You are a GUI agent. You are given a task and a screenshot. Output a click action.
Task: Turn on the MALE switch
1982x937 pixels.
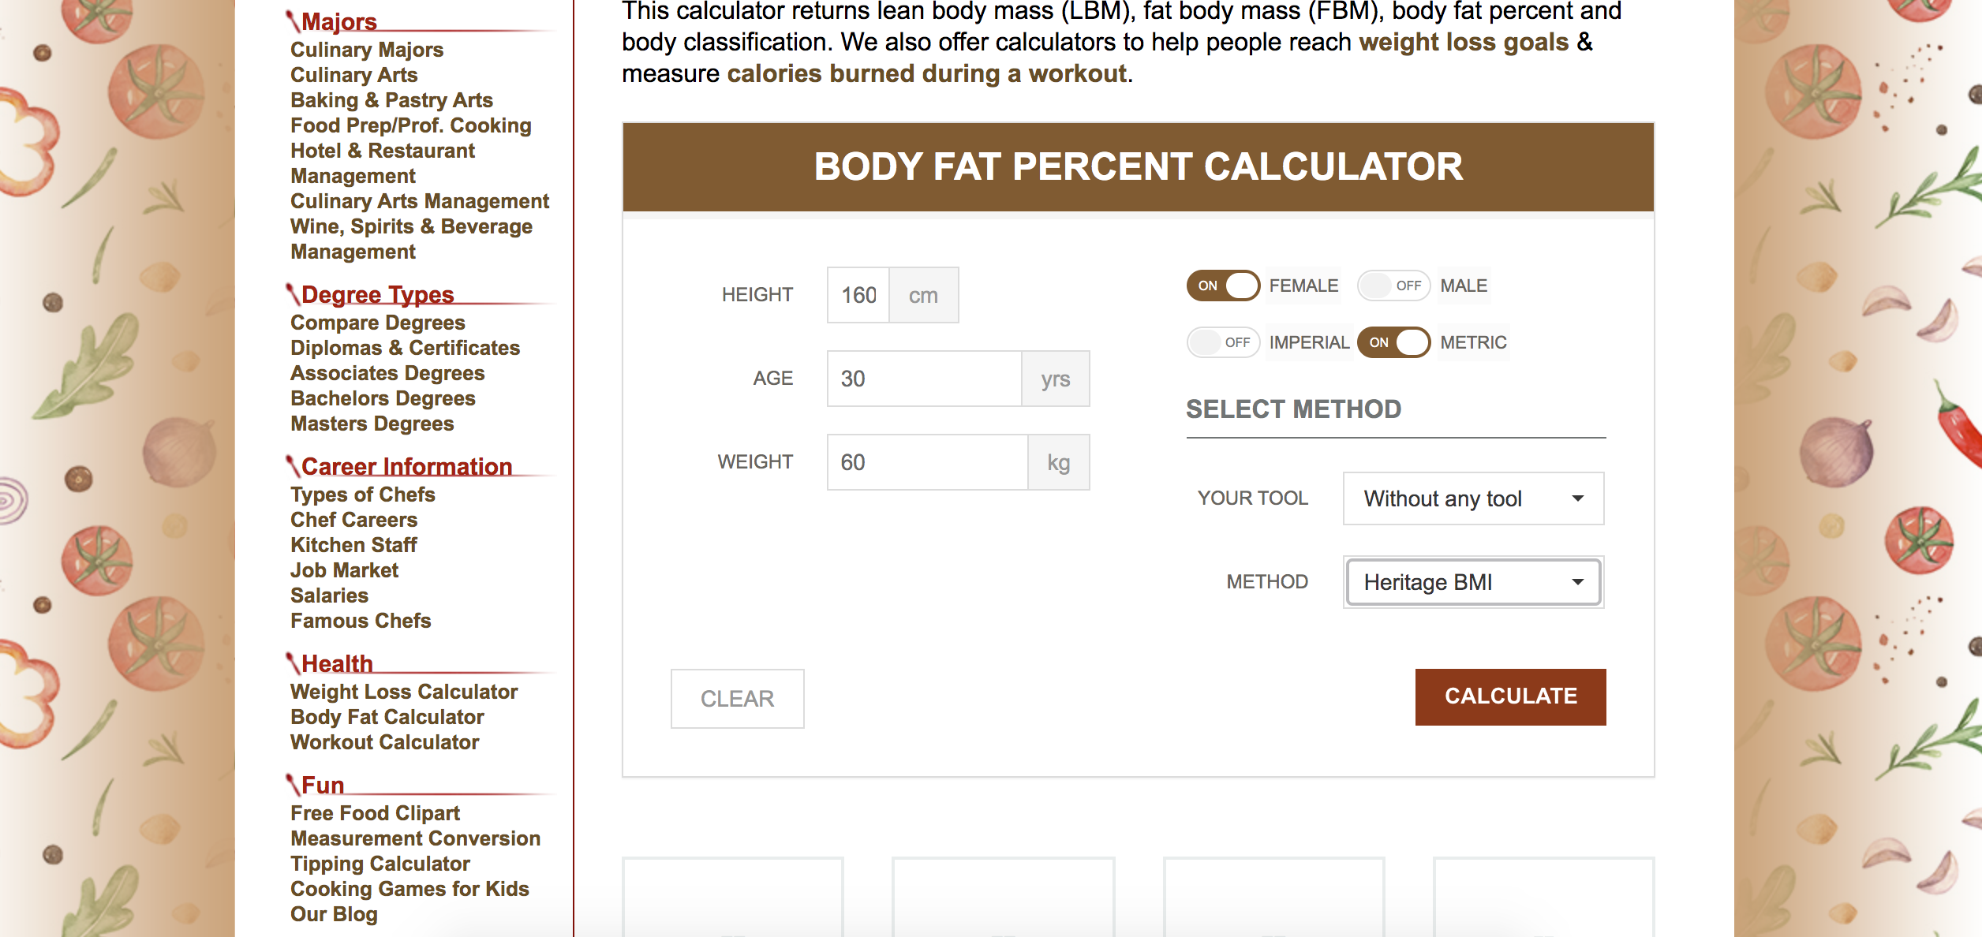pyautogui.click(x=1393, y=286)
